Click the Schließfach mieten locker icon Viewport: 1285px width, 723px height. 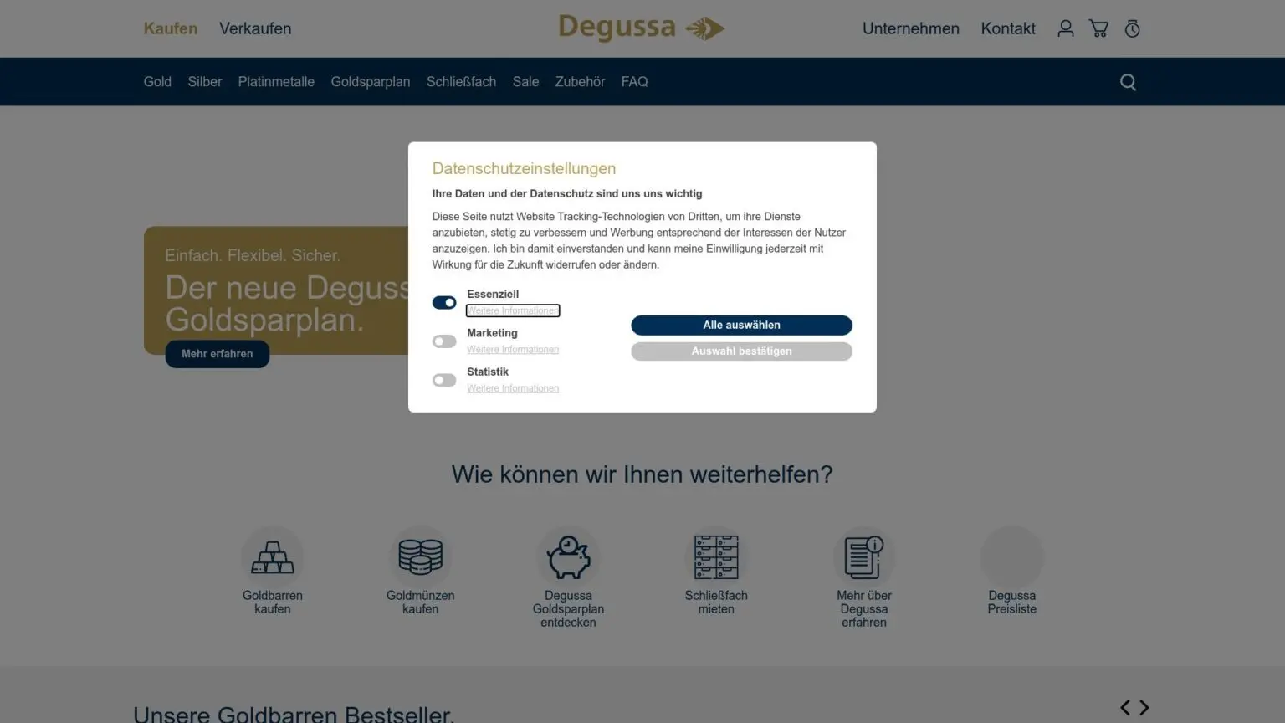tap(716, 556)
